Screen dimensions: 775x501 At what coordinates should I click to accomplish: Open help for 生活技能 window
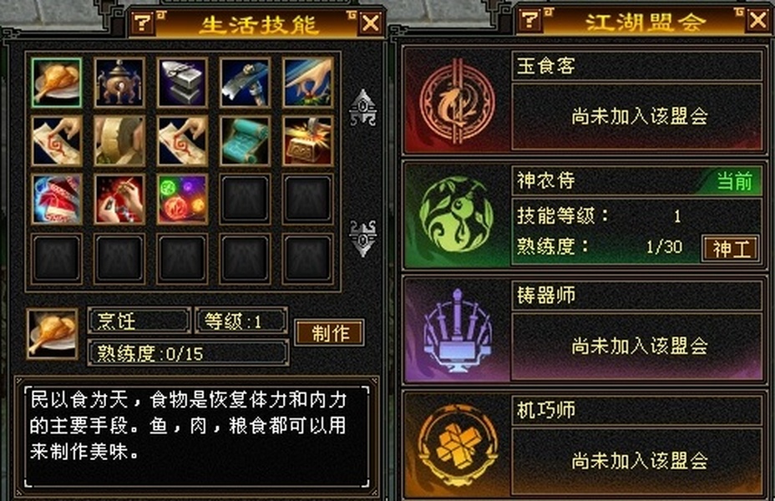click(143, 23)
